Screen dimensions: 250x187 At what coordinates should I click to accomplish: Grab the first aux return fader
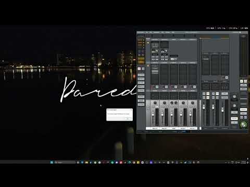[204, 107]
